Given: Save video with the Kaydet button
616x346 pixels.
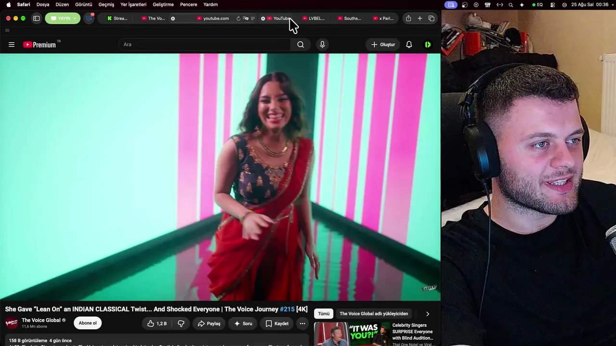Looking at the screenshot, I should [x=277, y=323].
